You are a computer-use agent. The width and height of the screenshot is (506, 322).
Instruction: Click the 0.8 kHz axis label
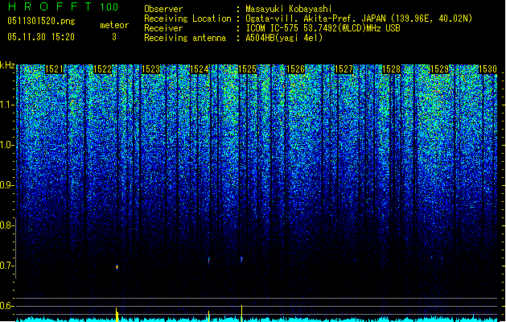[x=6, y=225]
